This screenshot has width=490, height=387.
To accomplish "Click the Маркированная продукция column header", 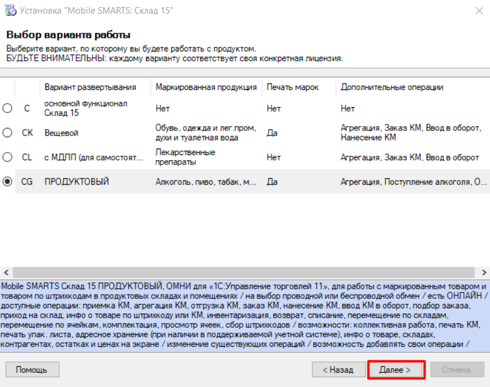I will click(x=206, y=87).
